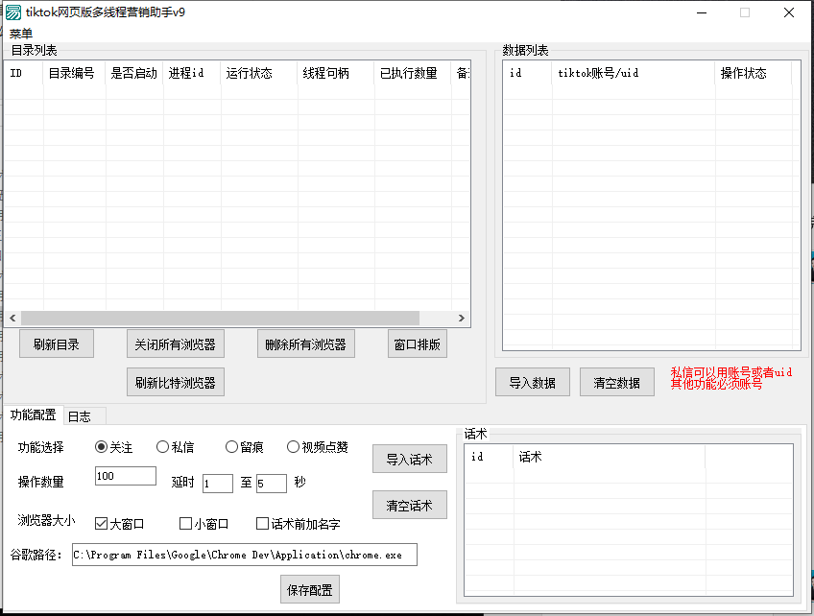Uncheck the 大窗口 checkbox
The width and height of the screenshot is (814, 616).
pyautogui.click(x=101, y=524)
